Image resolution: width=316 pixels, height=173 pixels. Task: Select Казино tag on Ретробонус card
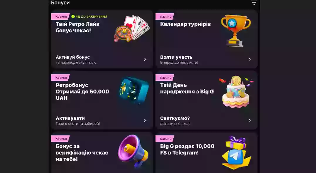[x=61, y=78]
